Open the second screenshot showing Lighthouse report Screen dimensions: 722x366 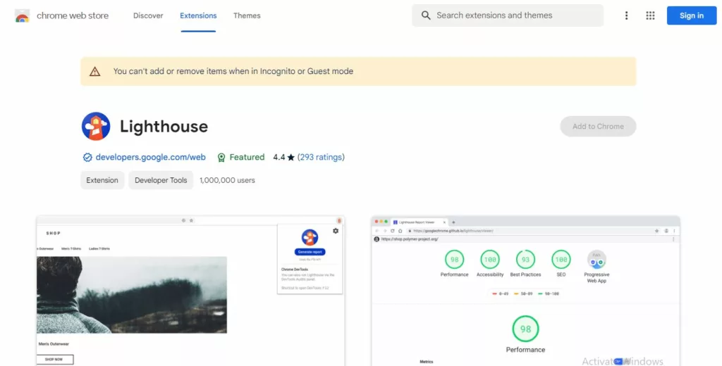525,291
